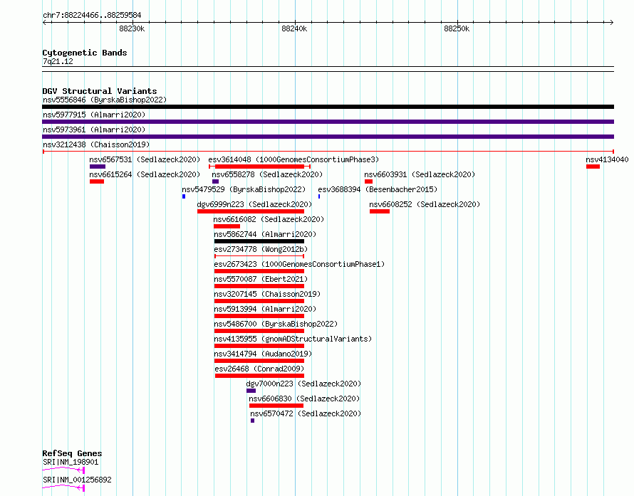
Task: Open variant nsv5570087 (Ebert2021)
Action: pos(261,279)
